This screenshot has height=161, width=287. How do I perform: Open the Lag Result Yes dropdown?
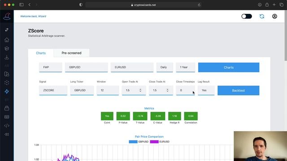click(206, 90)
